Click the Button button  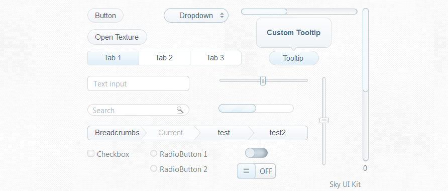click(x=105, y=16)
